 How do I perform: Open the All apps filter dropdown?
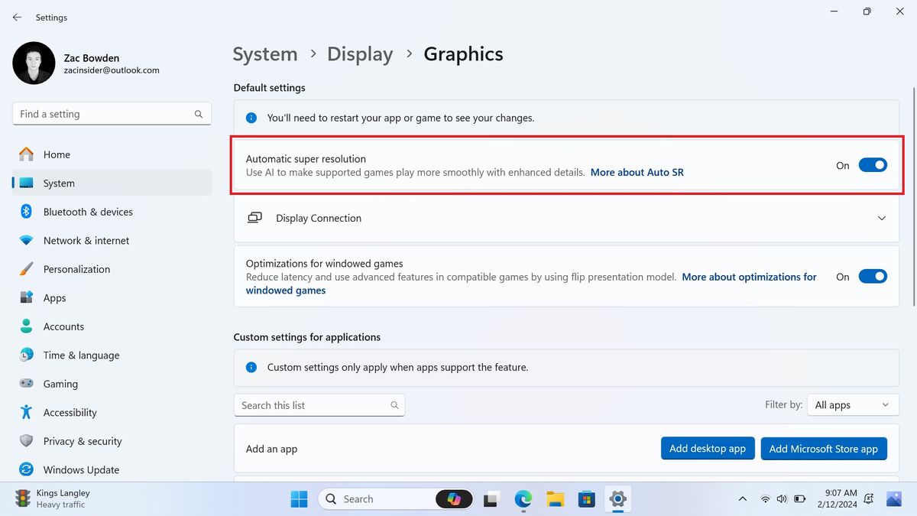[x=852, y=404]
